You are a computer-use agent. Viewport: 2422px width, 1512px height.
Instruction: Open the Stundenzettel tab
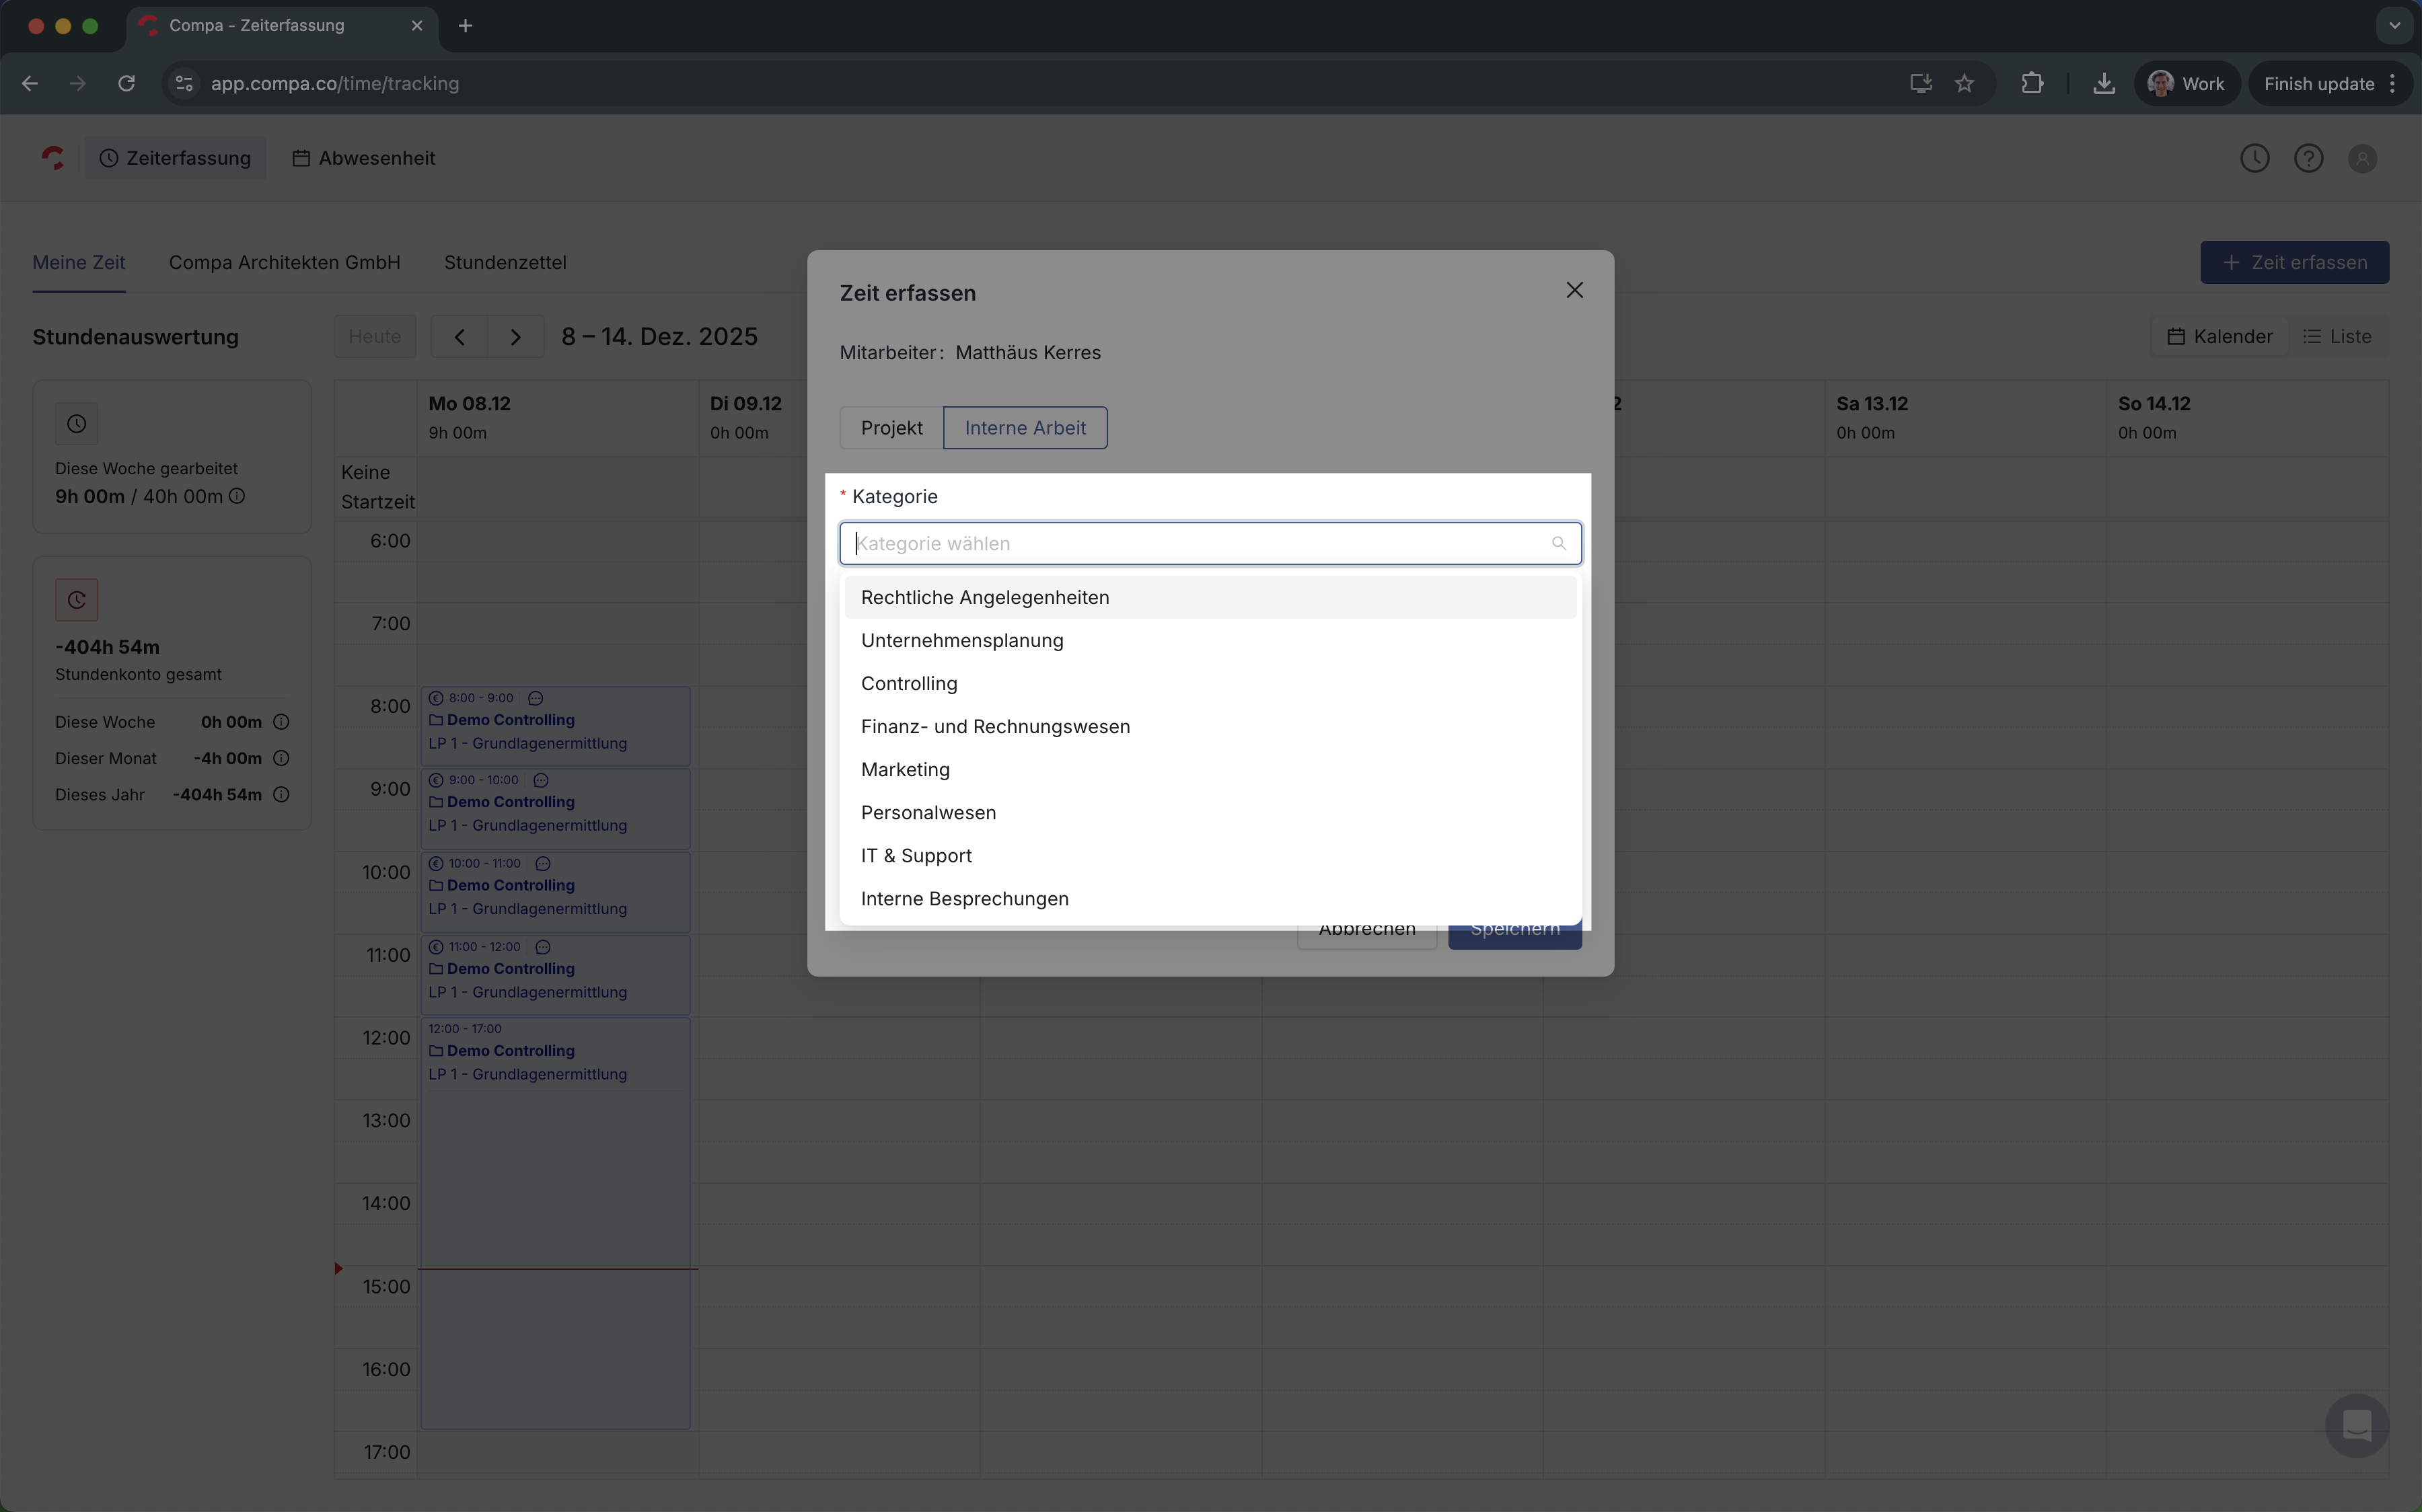click(505, 263)
